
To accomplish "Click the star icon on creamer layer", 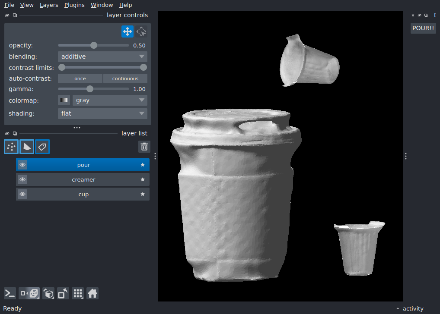I will [x=143, y=179].
